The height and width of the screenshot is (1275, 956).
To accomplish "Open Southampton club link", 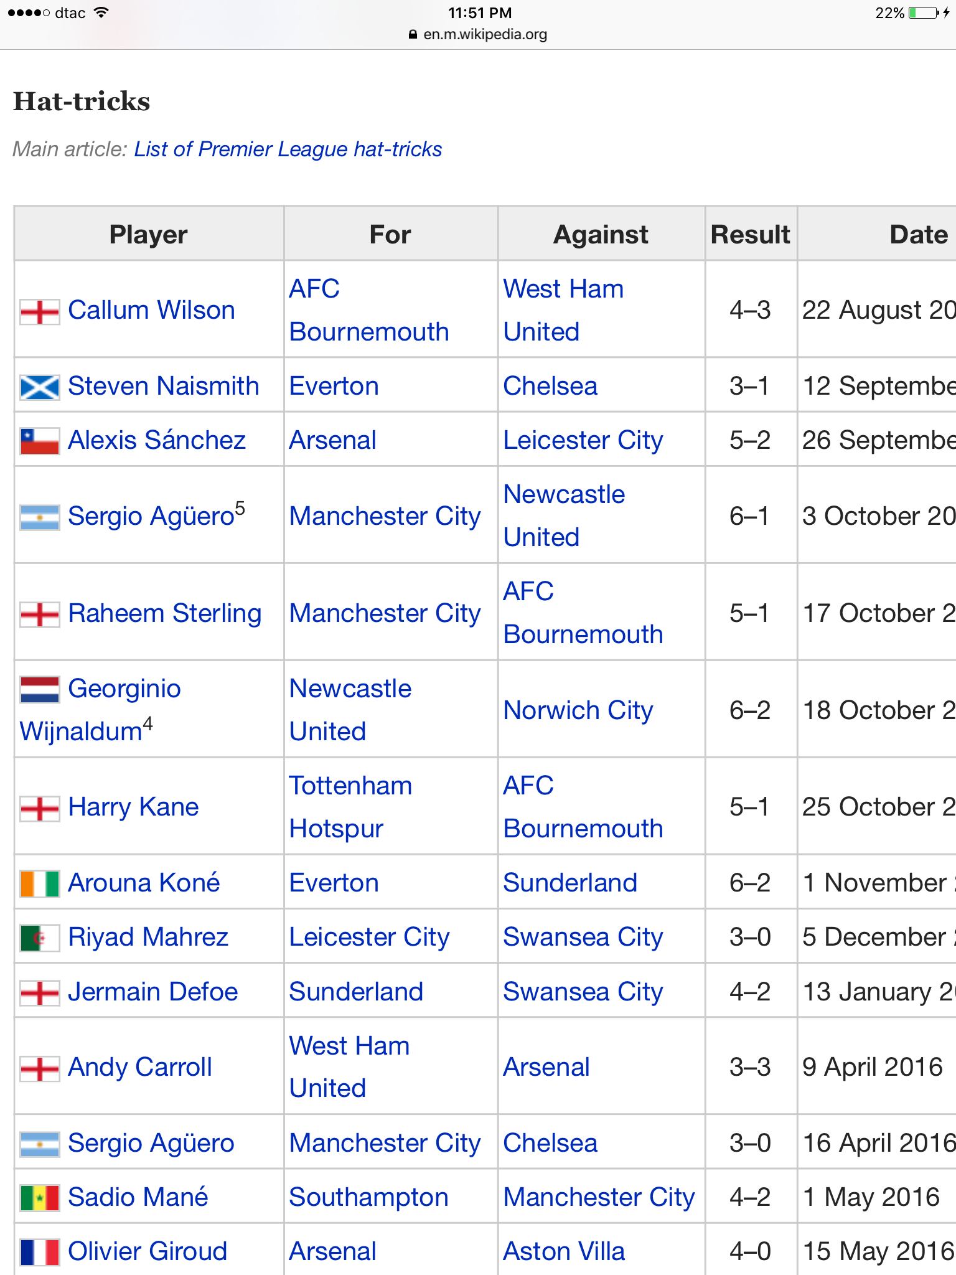I will click(368, 1197).
